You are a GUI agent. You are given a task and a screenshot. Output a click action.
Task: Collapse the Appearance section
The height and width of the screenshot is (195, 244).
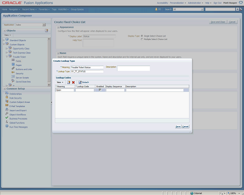click(x=58, y=27)
